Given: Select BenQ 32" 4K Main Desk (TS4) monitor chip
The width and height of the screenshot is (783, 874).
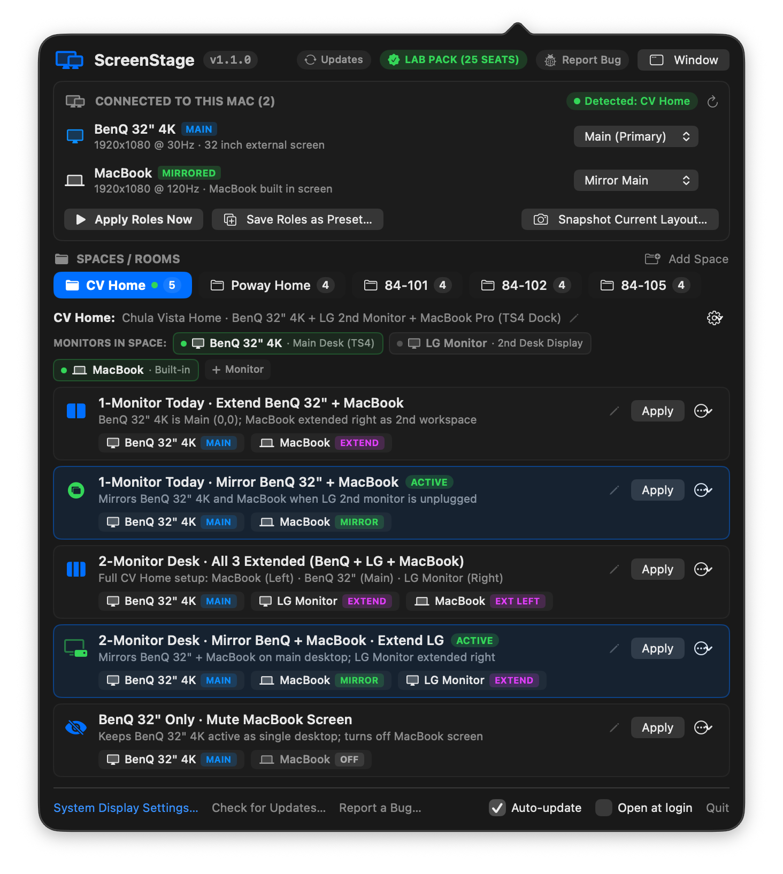Looking at the screenshot, I should (278, 343).
